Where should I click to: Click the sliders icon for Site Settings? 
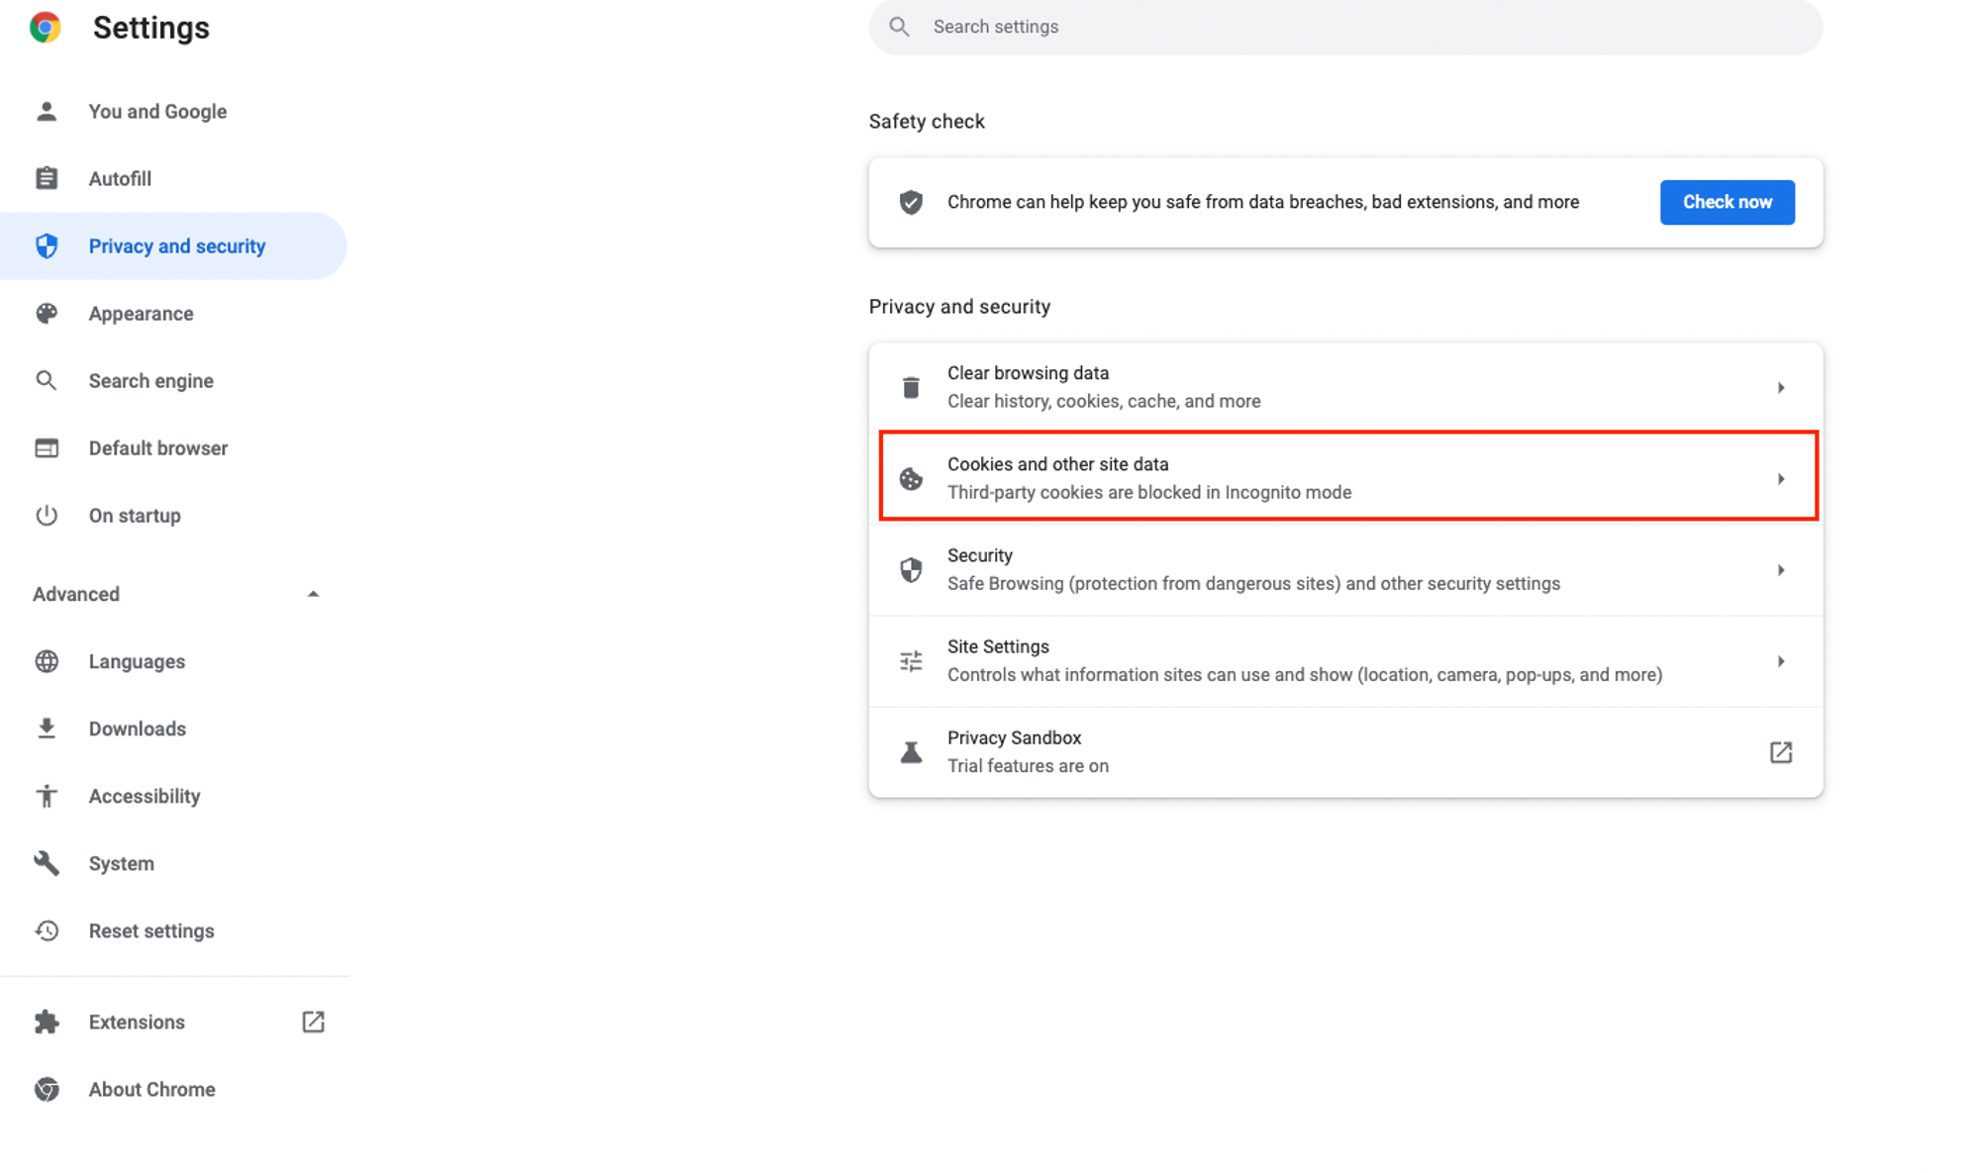click(x=911, y=661)
